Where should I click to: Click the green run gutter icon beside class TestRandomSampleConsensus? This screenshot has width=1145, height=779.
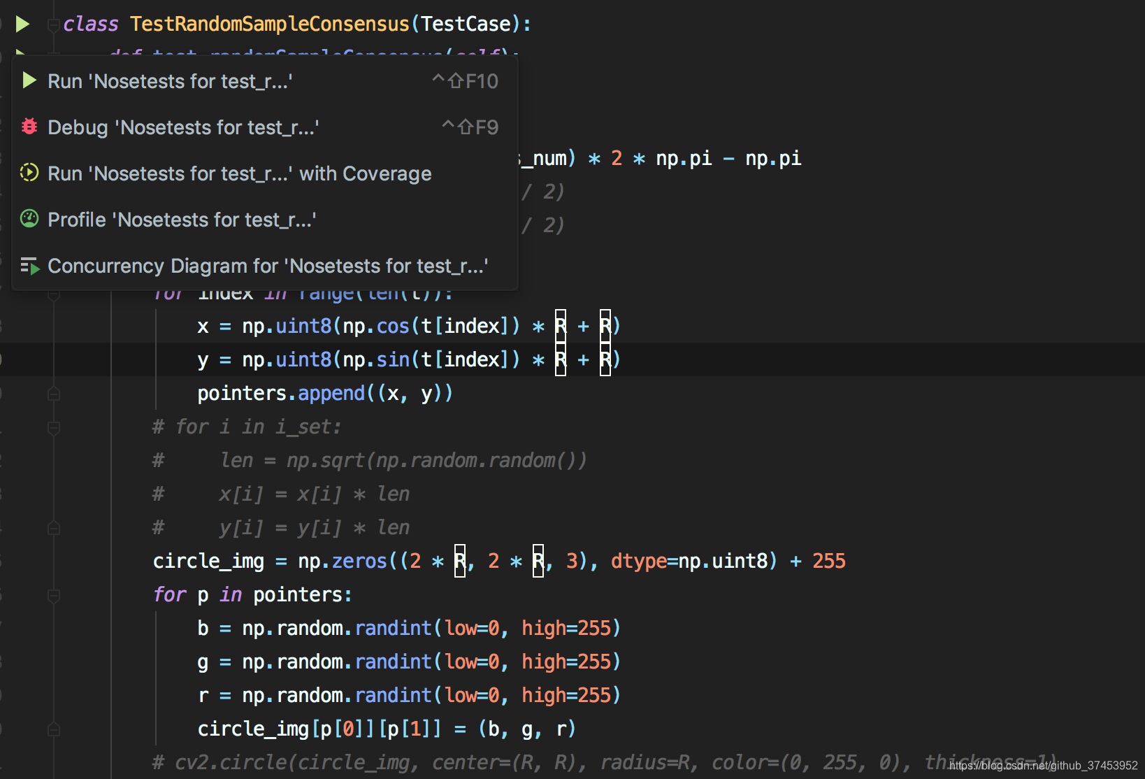click(x=22, y=24)
